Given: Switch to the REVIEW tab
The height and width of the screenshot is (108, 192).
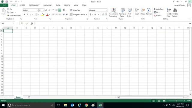Looking at the screenshot, I should 67,5.
